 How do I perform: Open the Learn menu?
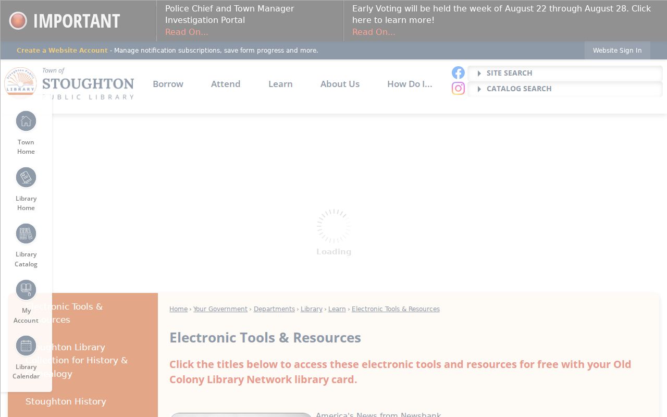pyautogui.click(x=280, y=84)
